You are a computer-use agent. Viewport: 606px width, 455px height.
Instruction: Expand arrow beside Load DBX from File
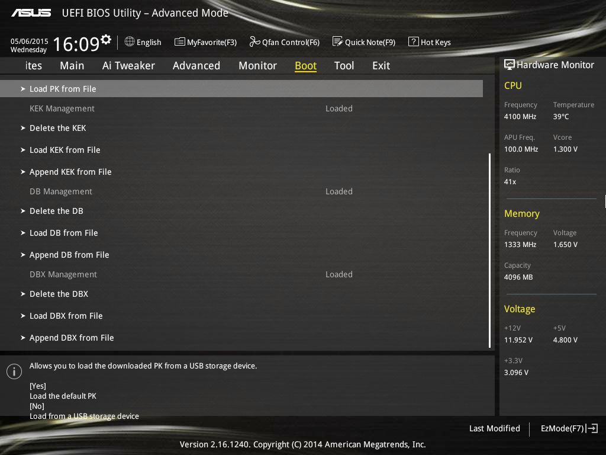23,316
